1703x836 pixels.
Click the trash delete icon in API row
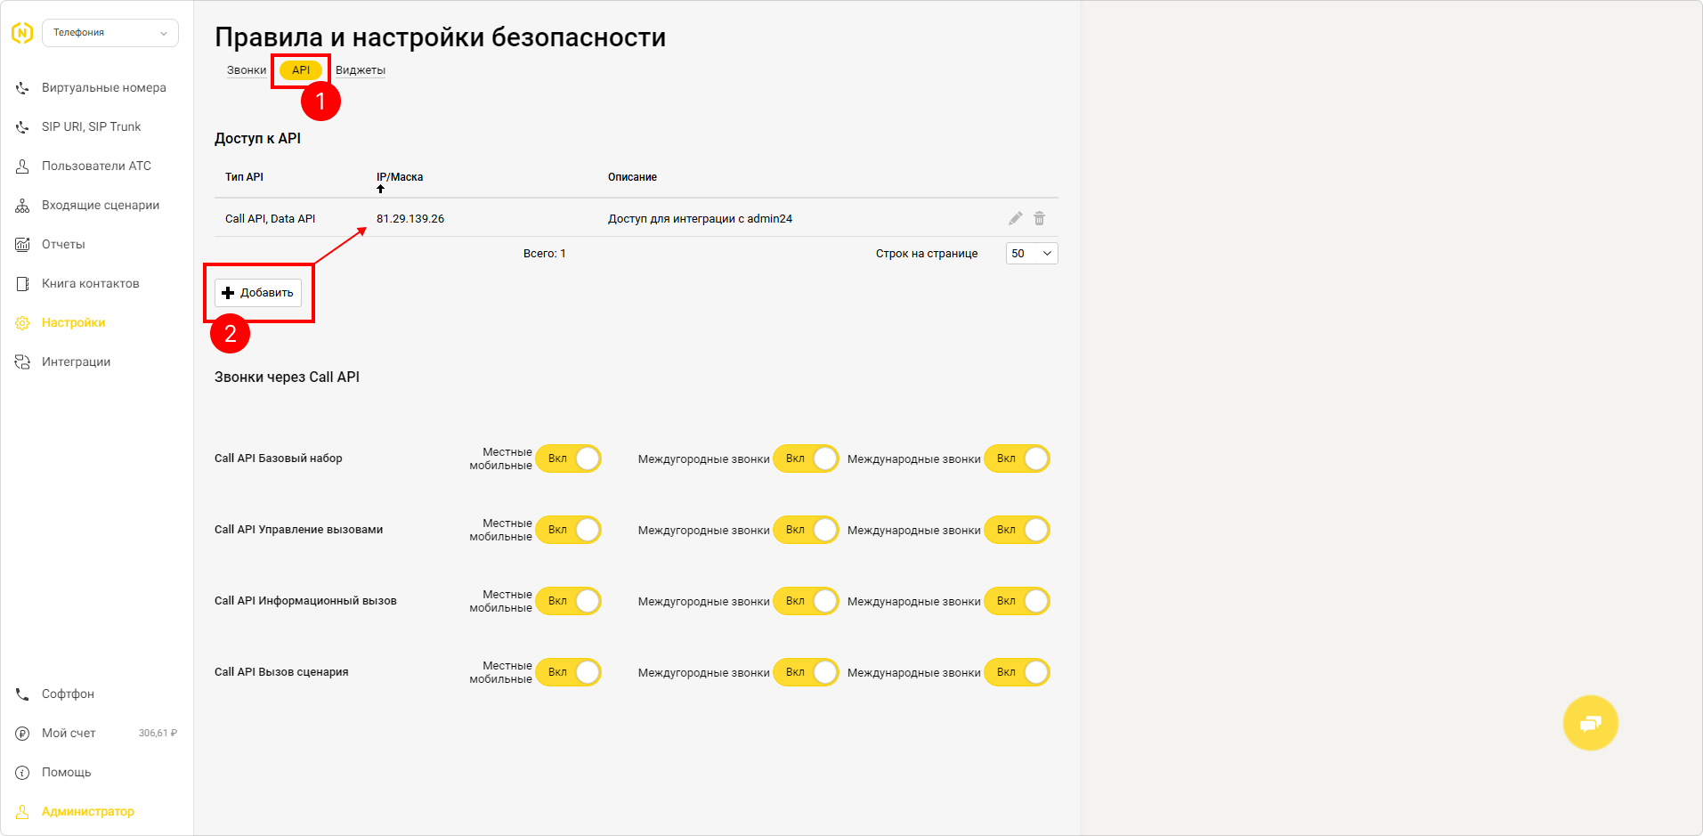point(1039,219)
